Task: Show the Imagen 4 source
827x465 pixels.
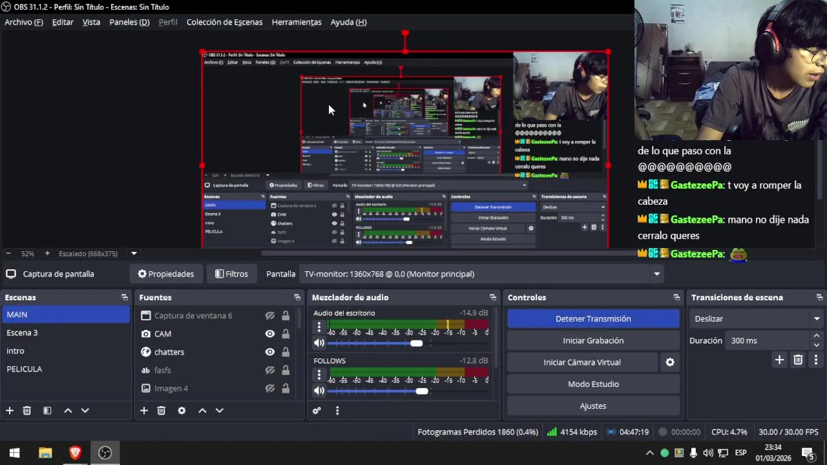Action: pyautogui.click(x=270, y=388)
